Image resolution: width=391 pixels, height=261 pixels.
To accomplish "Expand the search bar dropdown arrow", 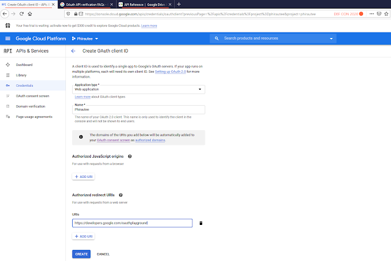I will coord(331,39).
